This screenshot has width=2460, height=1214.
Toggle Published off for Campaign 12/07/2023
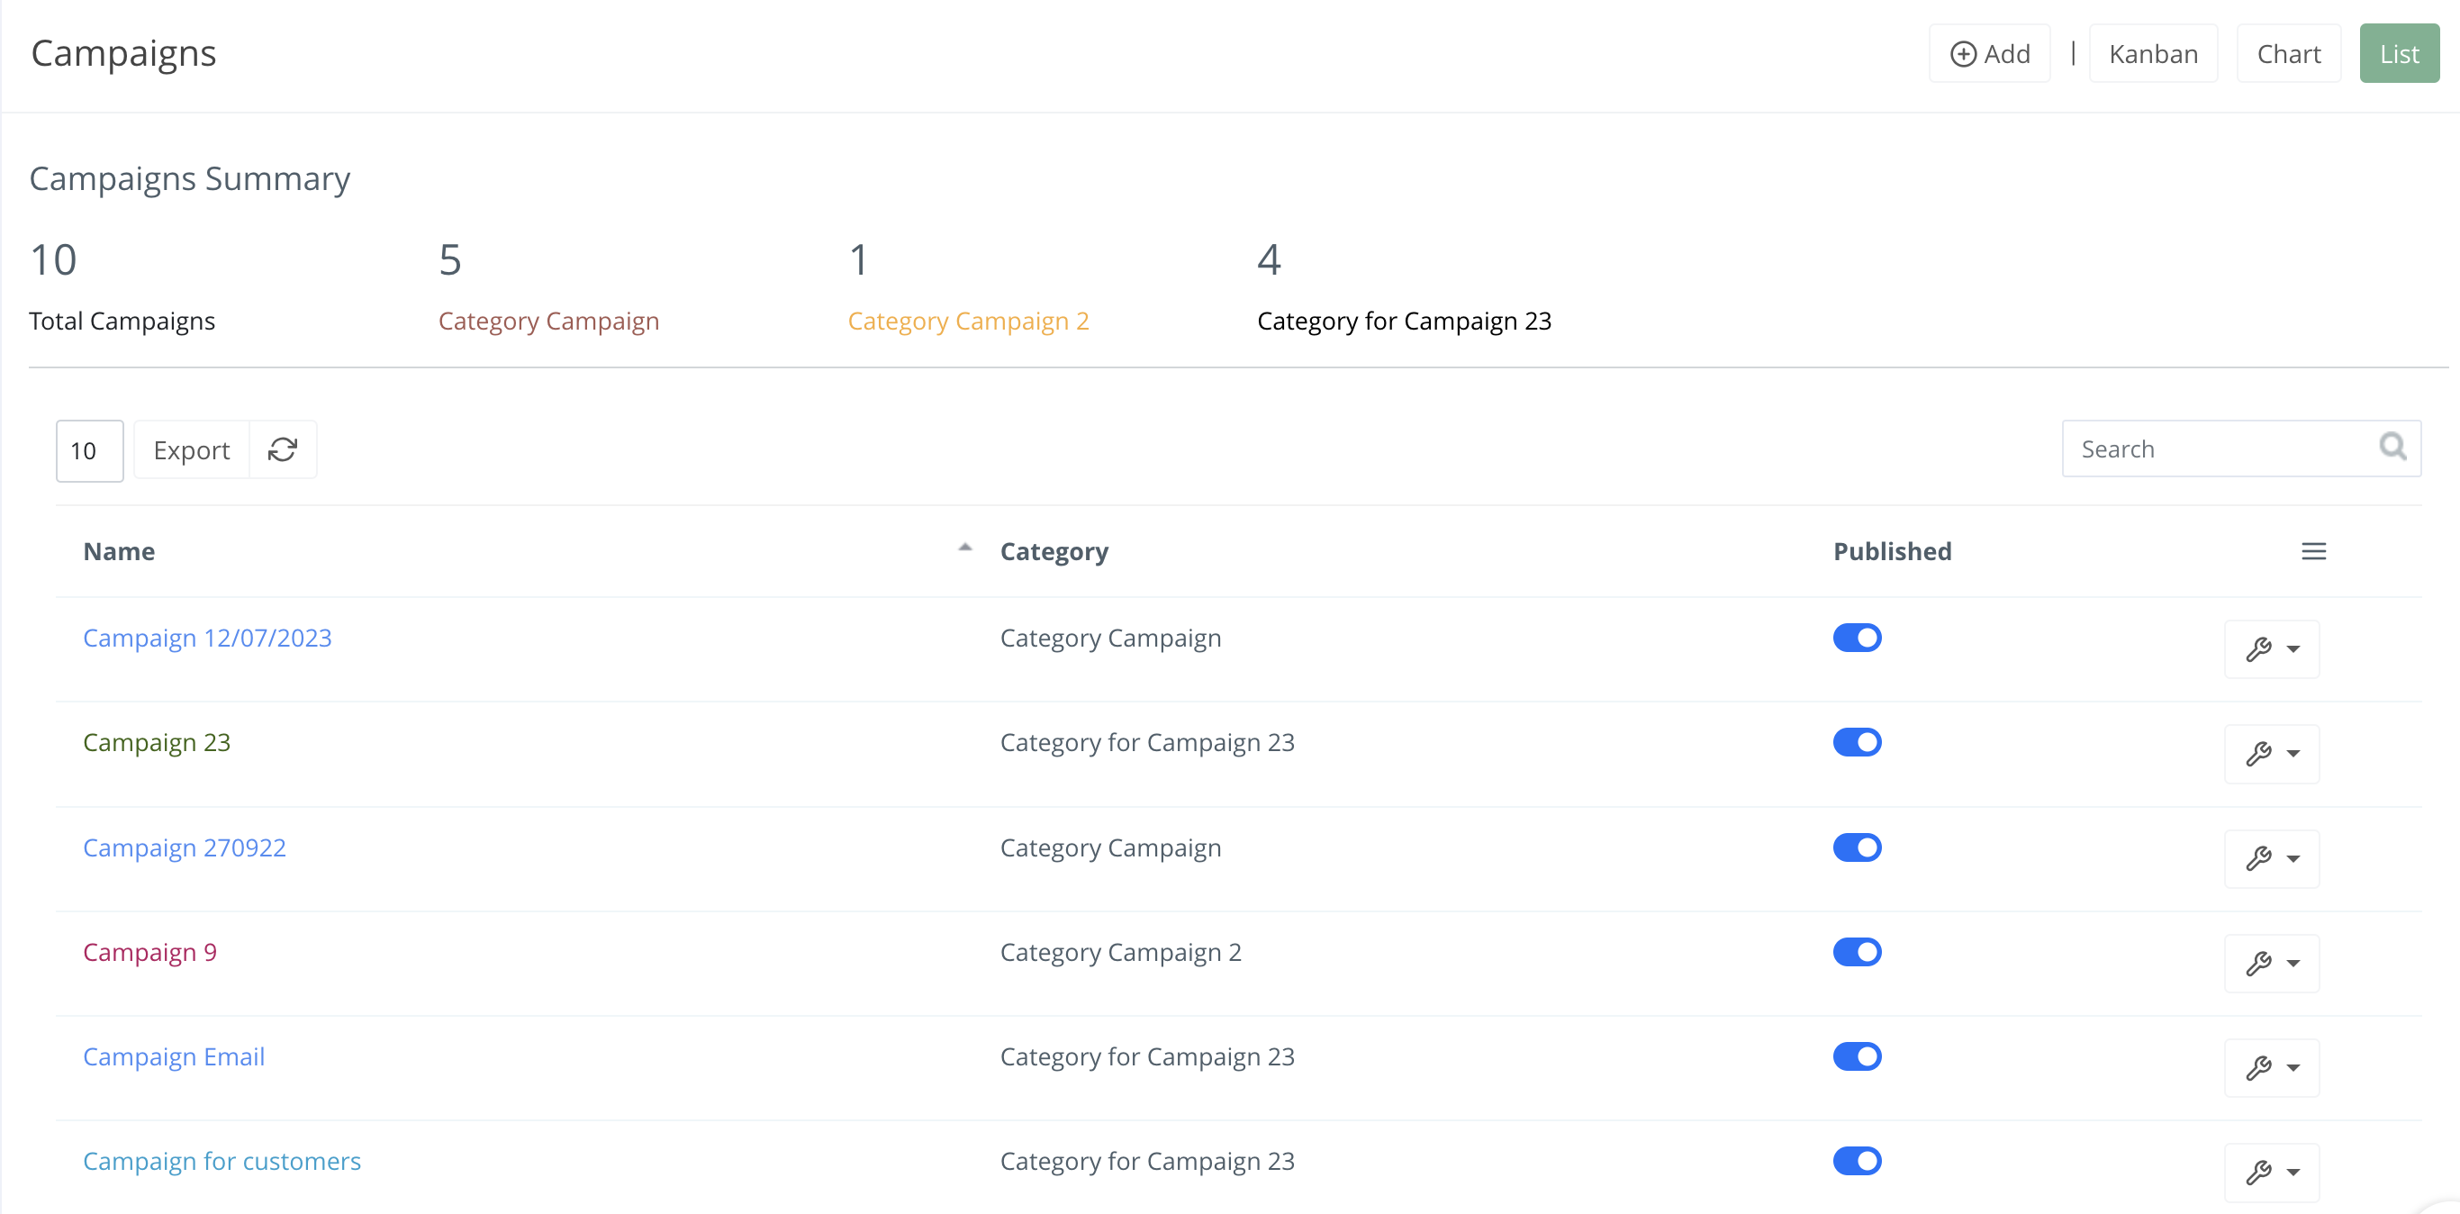pos(1858,637)
